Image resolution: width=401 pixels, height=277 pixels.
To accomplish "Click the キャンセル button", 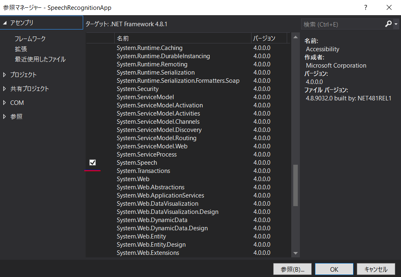I will point(376,269).
